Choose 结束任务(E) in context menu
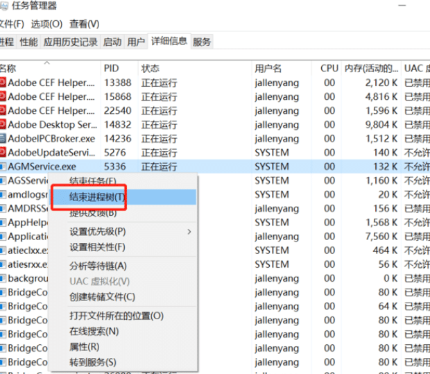430x374 pixels. pos(123,181)
